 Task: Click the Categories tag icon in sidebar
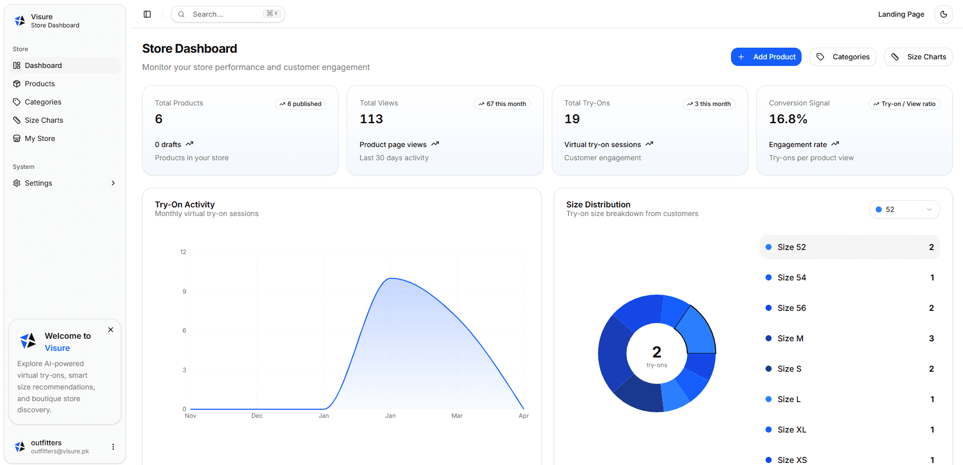[x=17, y=102]
